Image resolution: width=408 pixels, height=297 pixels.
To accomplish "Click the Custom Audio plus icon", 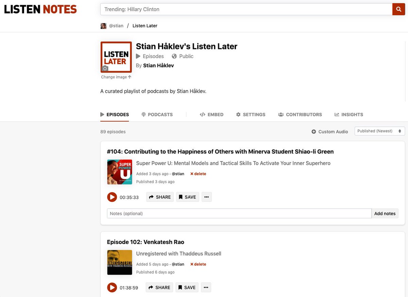I will 314,132.
